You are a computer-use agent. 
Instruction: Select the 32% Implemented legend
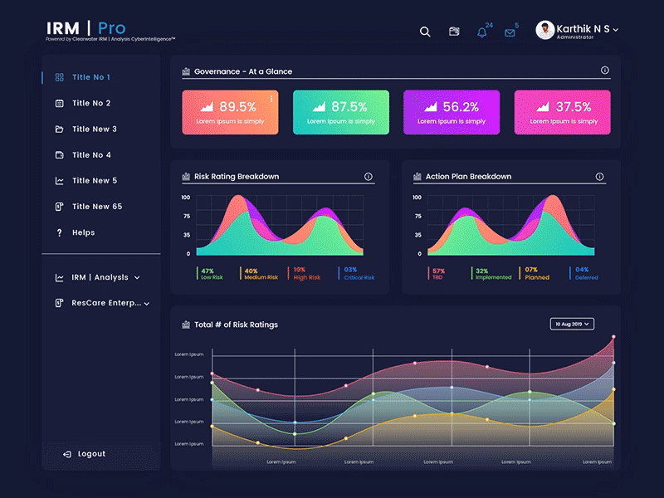pyautogui.click(x=491, y=274)
